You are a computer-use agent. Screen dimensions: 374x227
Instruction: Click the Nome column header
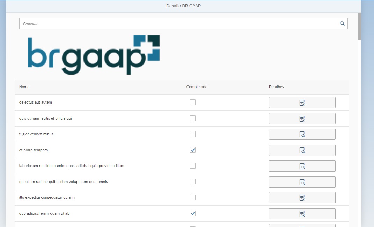click(24, 87)
